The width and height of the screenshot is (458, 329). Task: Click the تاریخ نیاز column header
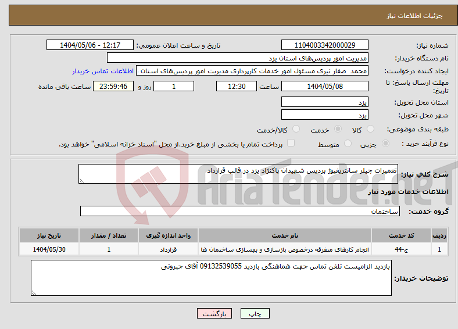coord(49,235)
